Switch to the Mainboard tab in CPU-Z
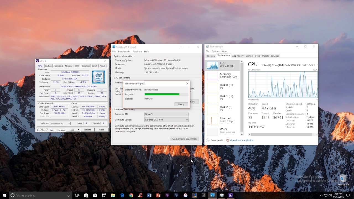354x199 pixels. [58, 66]
